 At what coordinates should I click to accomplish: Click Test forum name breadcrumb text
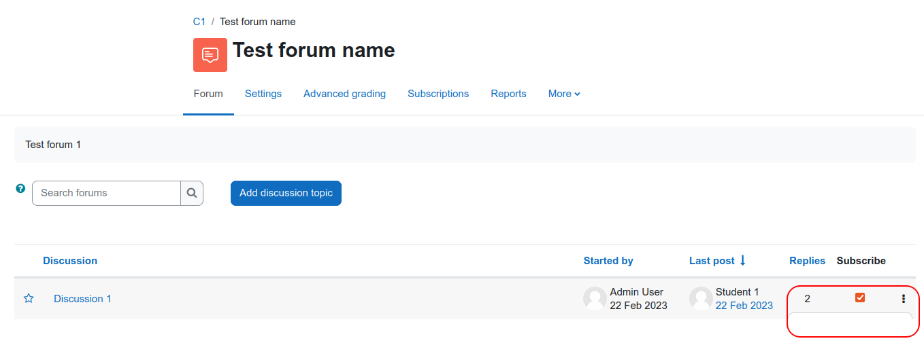point(258,22)
